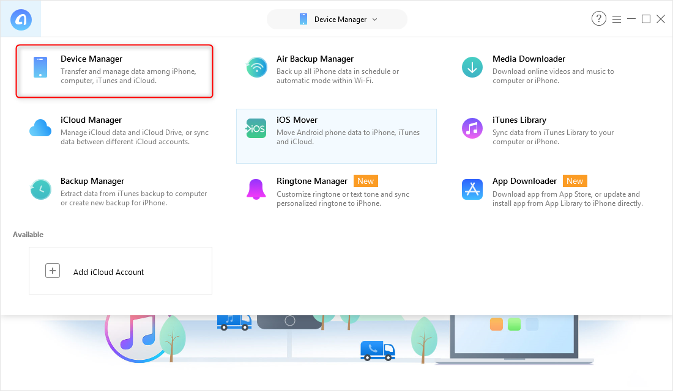Open Air Backup Manager
Image resolution: width=673 pixels, height=391 pixels.
(x=315, y=59)
